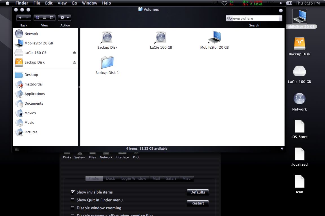This screenshot has height=216, width=325.
Task: Open the File menu
Action: (x=37, y=3)
